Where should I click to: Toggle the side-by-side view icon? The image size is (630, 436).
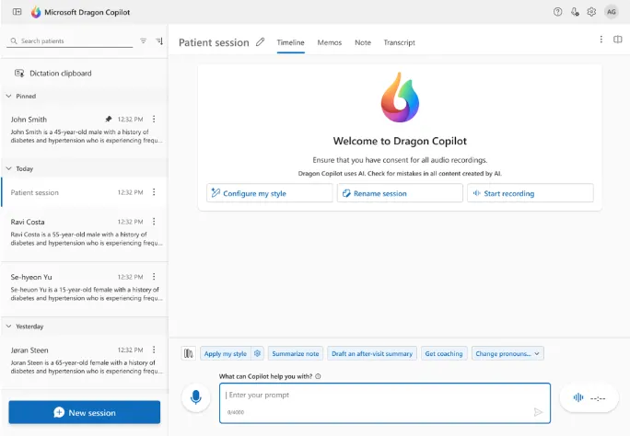[x=618, y=39]
